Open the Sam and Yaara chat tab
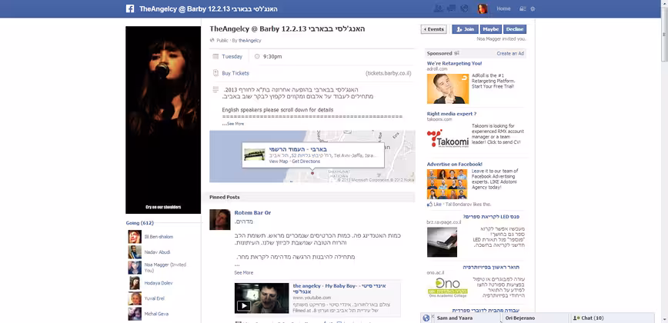668x323 pixels. point(466,318)
